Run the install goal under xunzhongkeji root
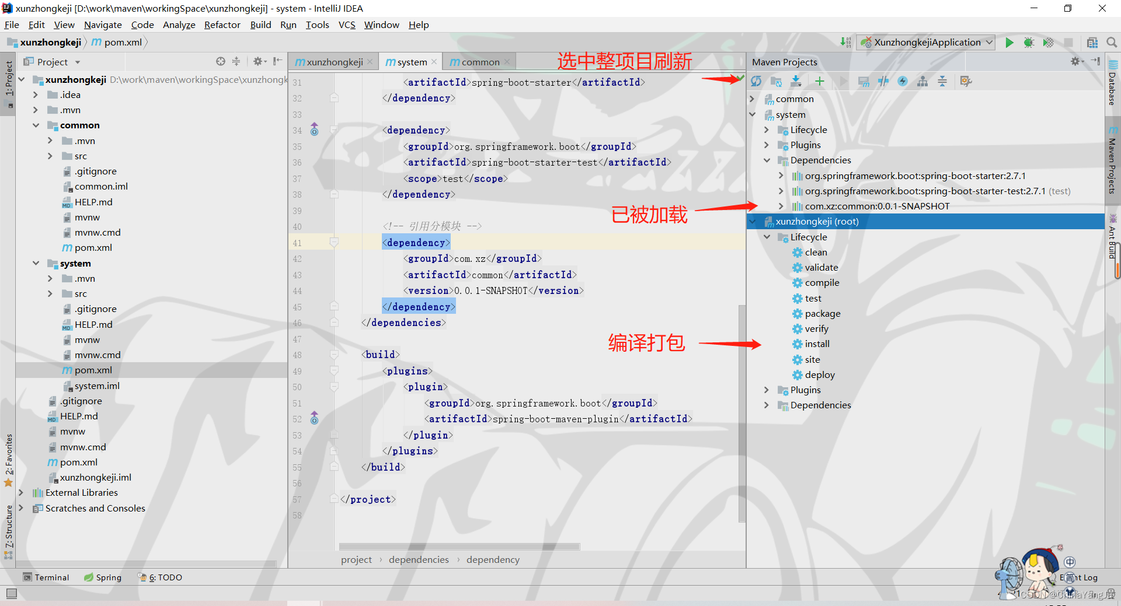Image resolution: width=1121 pixels, height=606 pixels. click(816, 344)
